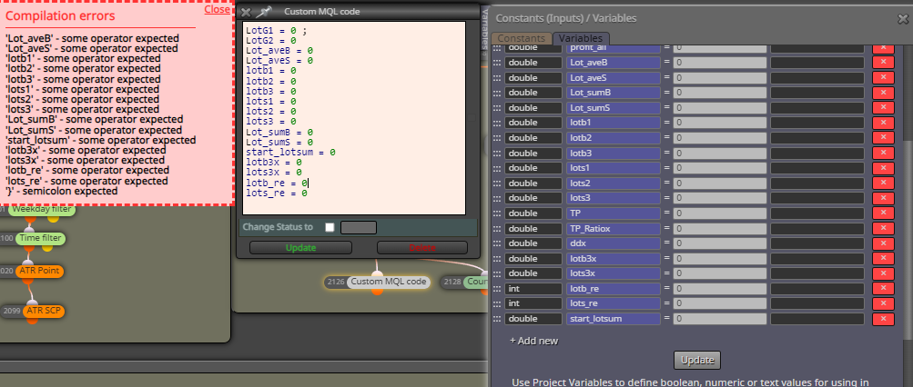Grab the drag handle of the Lot_sumS row

(497, 107)
